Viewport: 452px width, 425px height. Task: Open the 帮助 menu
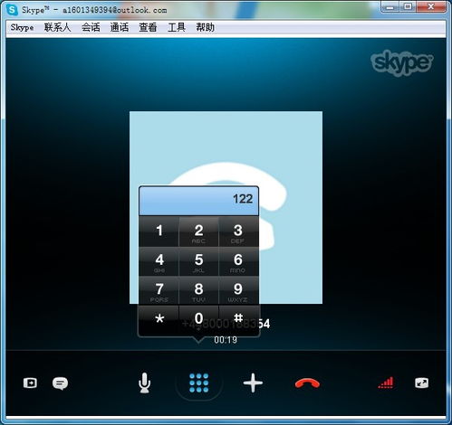click(206, 27)
